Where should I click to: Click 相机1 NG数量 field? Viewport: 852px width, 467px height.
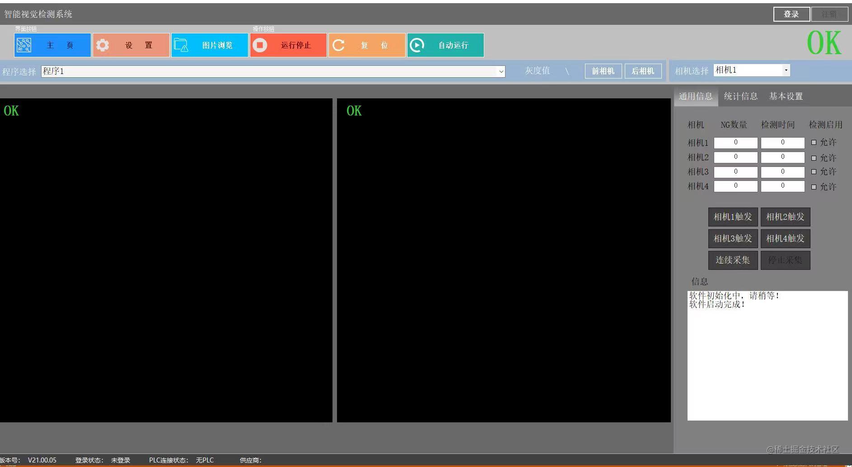point(736,143)
